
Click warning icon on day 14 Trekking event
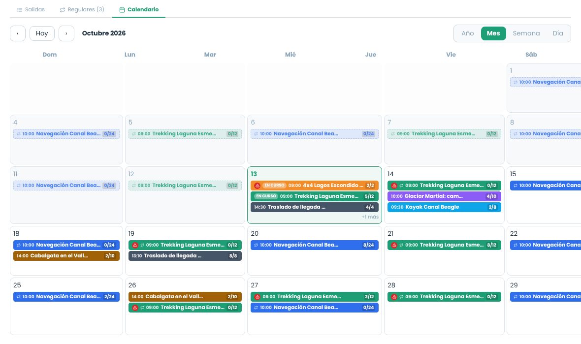click(394, 186)
